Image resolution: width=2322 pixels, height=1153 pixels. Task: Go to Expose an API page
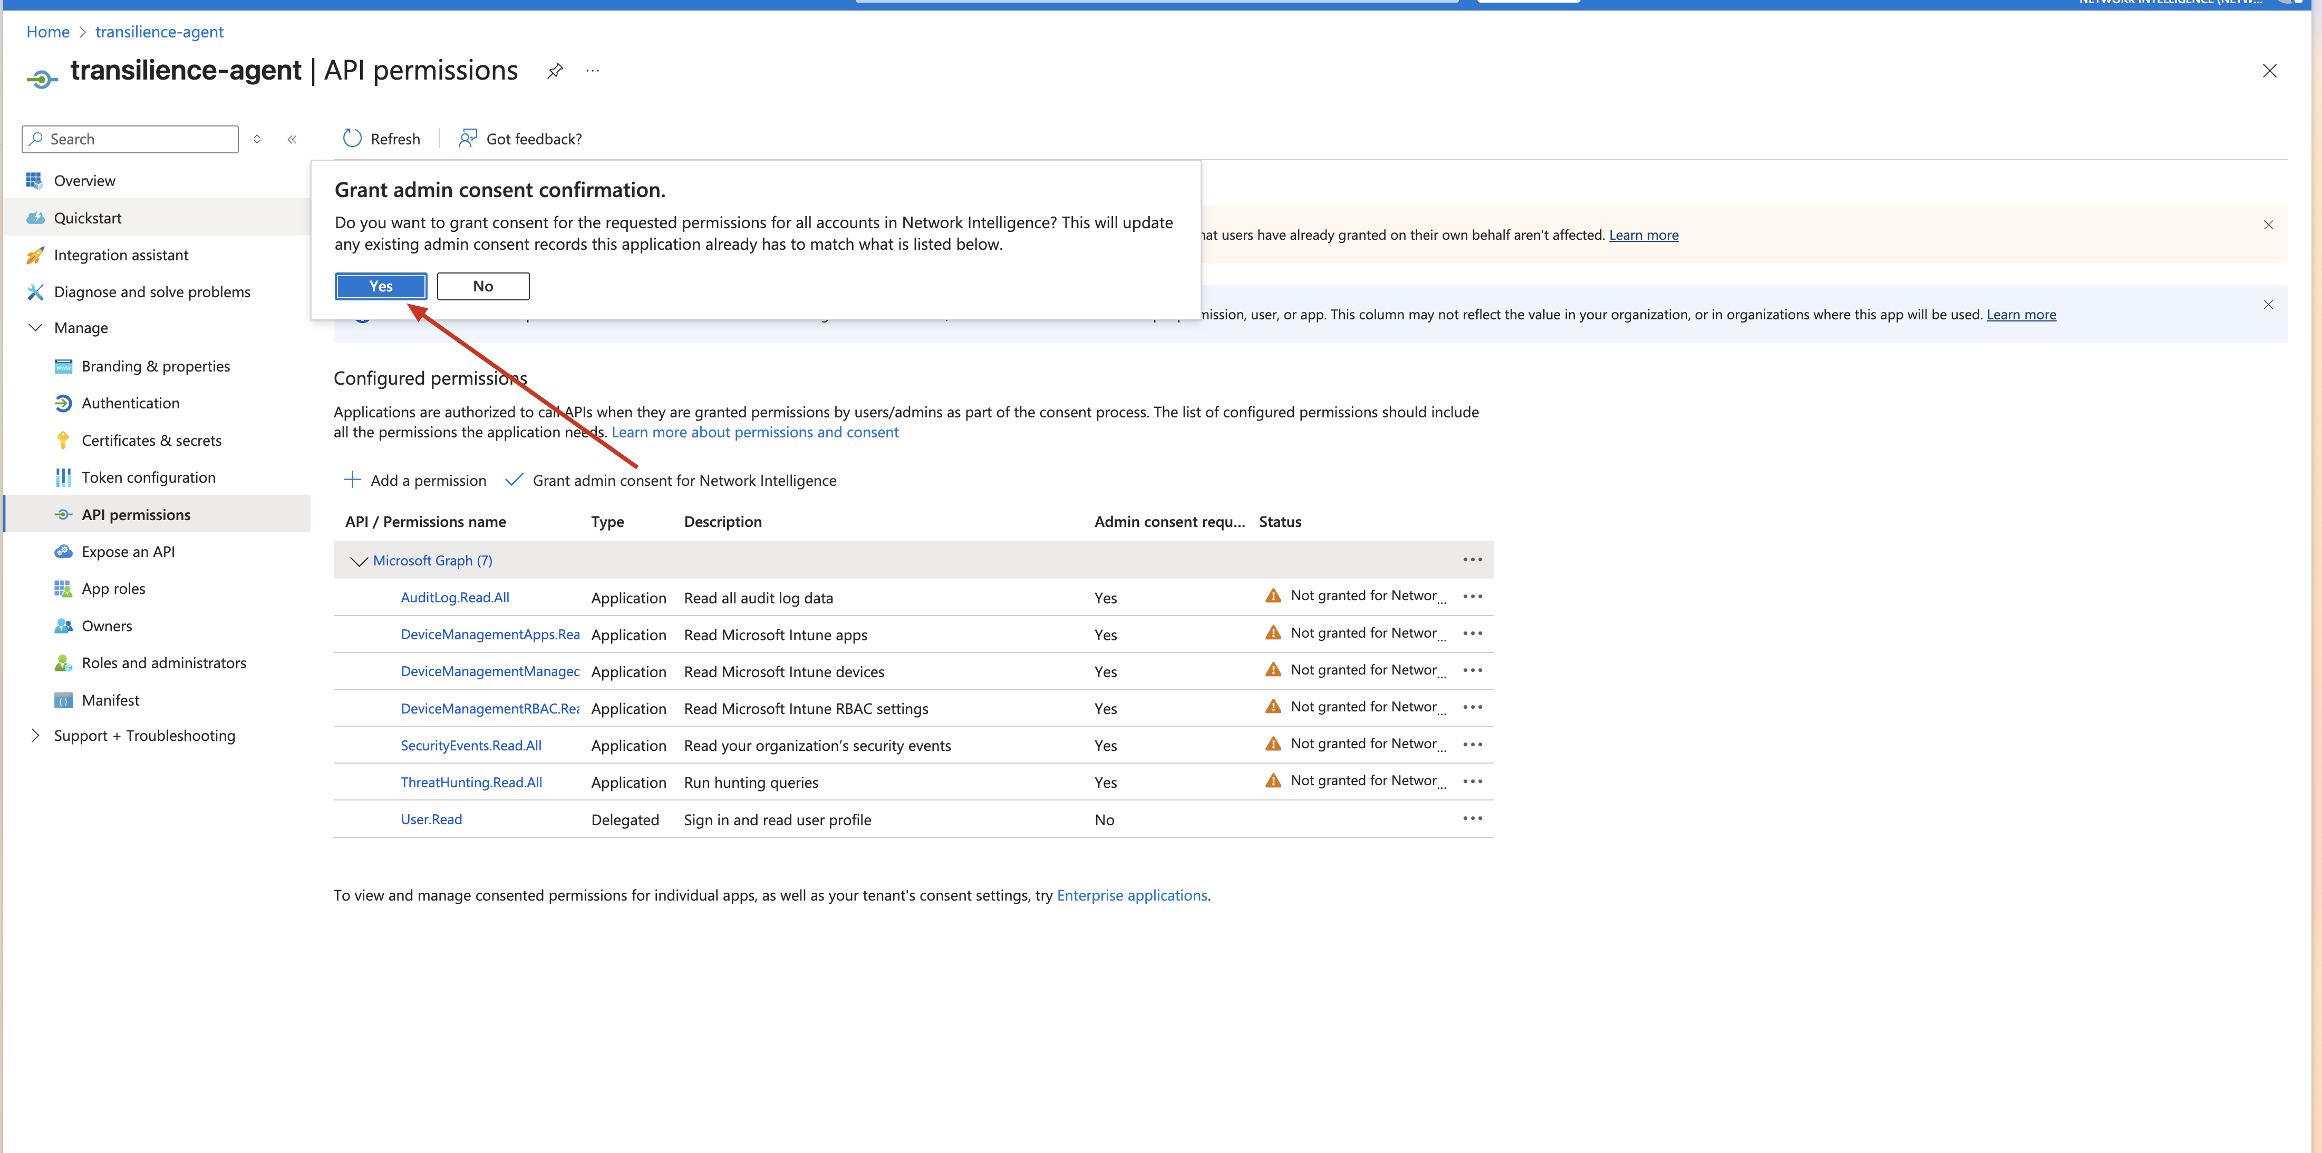point(128,552)
